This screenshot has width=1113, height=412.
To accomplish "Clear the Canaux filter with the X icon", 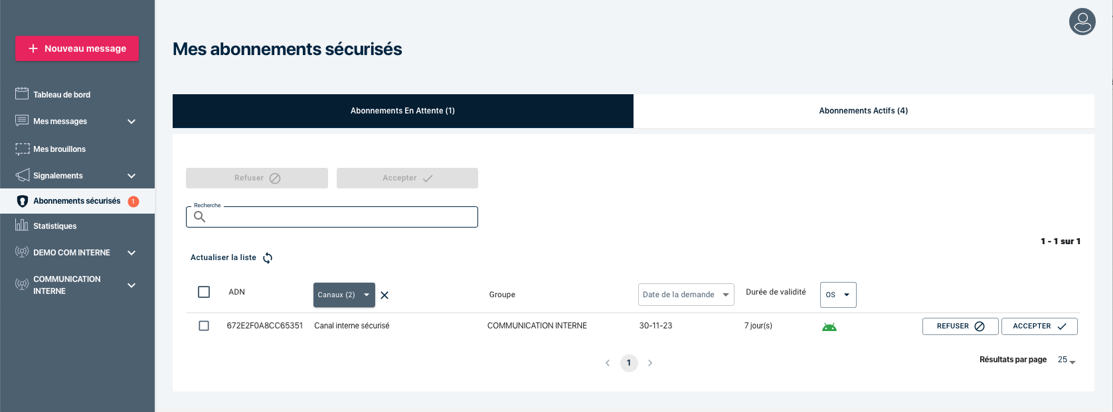I will 385,295.
